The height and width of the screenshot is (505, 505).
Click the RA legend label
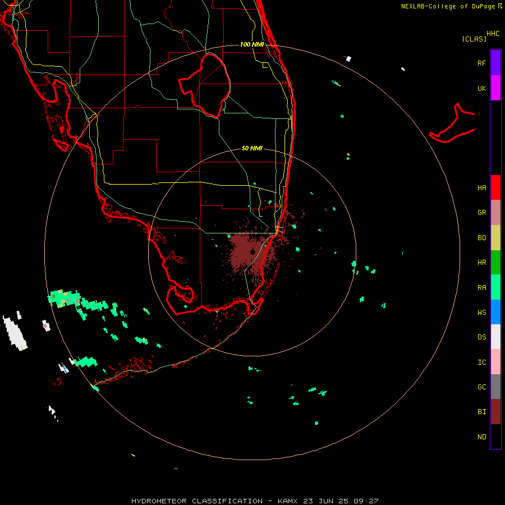point(481,288)
